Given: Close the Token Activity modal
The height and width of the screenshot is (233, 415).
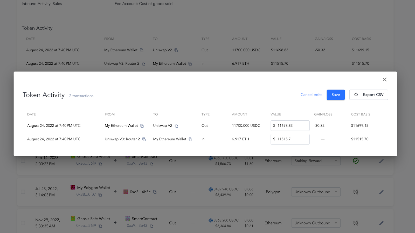Looking at the screenshot, I should pyautogui.click(x=384, y=79).
